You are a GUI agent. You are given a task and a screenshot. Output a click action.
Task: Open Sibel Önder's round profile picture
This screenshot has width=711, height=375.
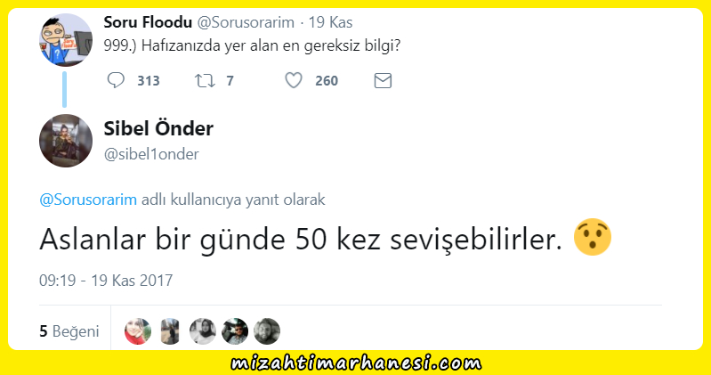[66, 141]
